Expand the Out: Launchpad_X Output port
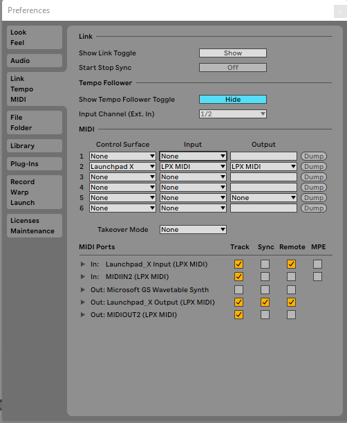Viewport: 347px width, 423px height. click(x=83, y=302)
